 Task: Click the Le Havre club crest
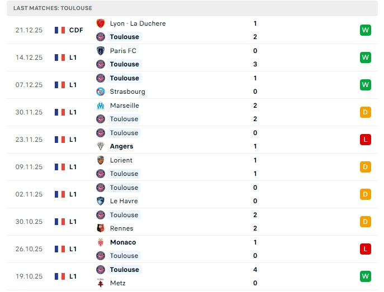(101, 201)
